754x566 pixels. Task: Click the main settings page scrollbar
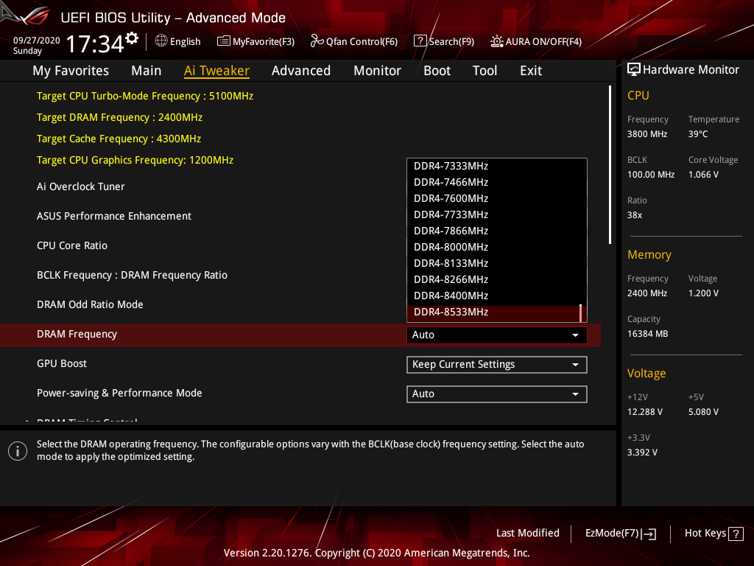(x=610, y=164)
